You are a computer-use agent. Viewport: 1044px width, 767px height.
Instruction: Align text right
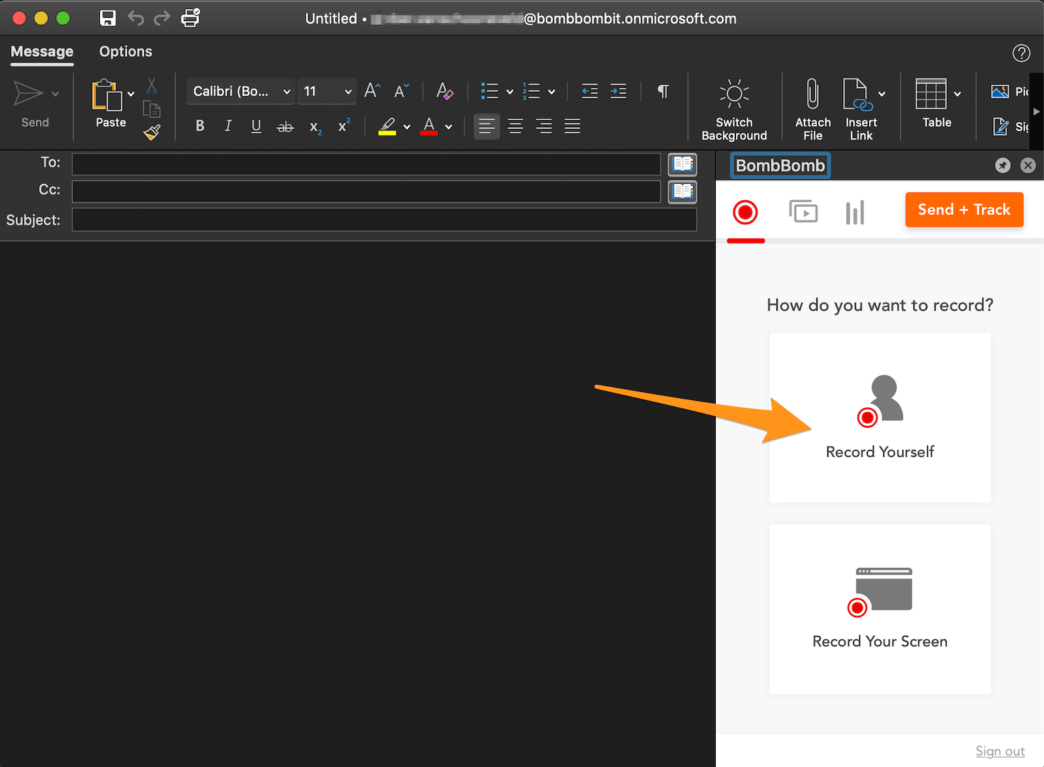(x=544, y=126)
